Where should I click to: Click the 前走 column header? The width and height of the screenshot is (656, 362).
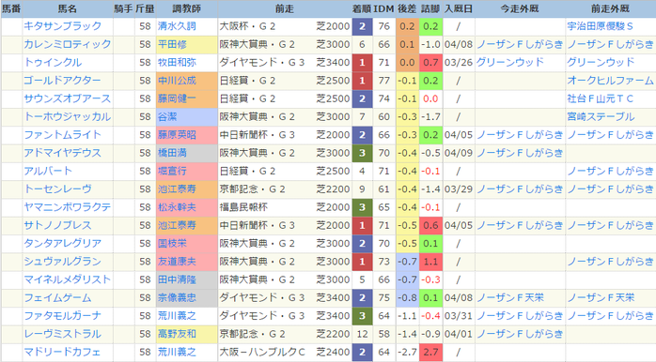pyautogui.click(x=285, y=8)
